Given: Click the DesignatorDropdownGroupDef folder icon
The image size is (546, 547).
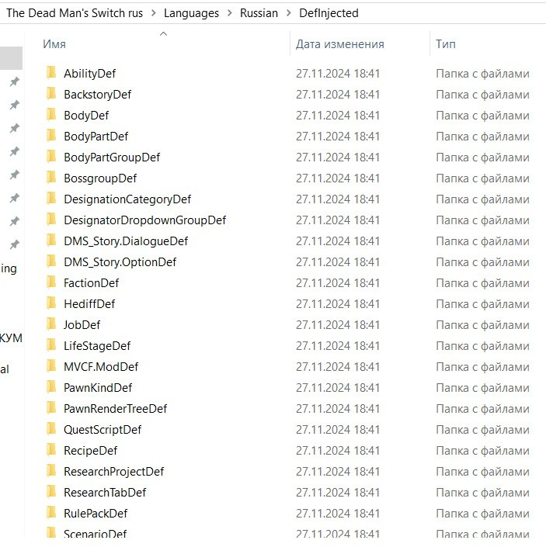Looking at the screenshot, I should [x=51, y=219].
